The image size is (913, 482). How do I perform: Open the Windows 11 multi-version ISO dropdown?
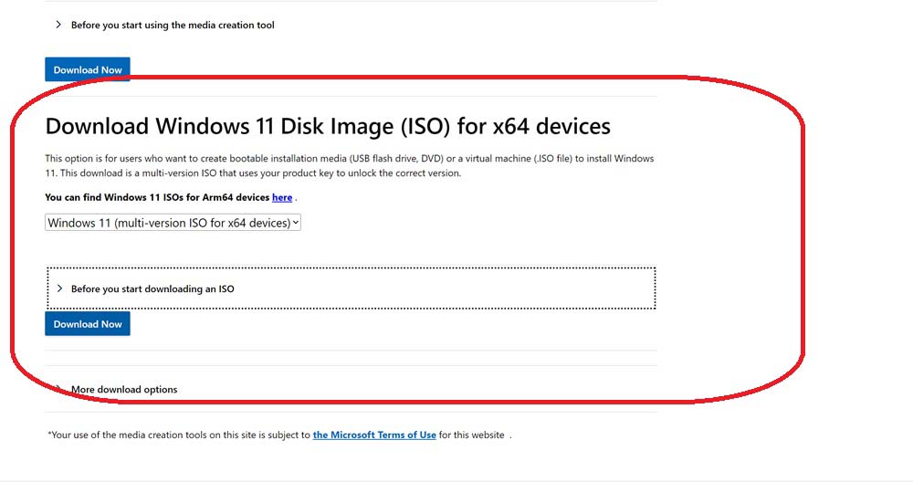[173, 223]
